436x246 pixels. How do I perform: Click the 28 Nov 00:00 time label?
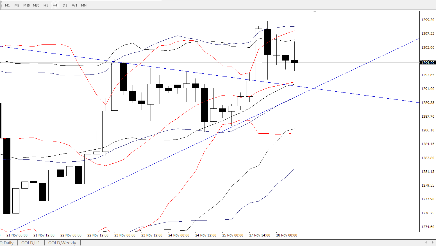coord(287,235)
